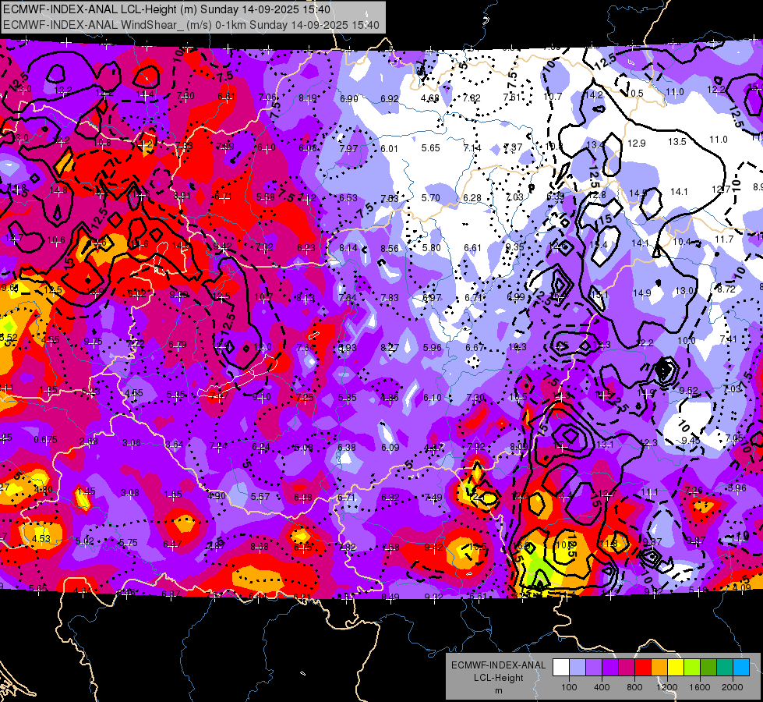Click the map value 6.28
The image size is (763, 702).
(x=472, y=198)
